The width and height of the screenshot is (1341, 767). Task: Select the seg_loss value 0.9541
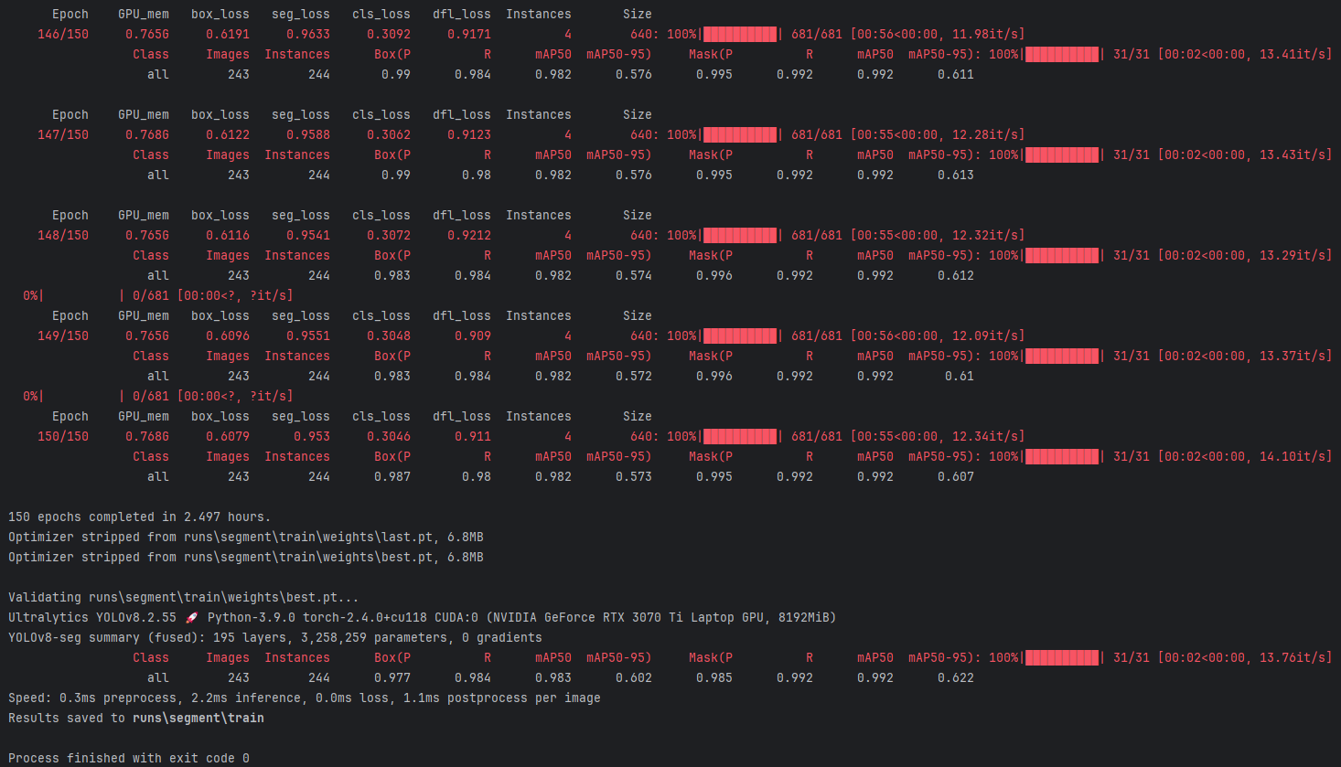point(308,235)
